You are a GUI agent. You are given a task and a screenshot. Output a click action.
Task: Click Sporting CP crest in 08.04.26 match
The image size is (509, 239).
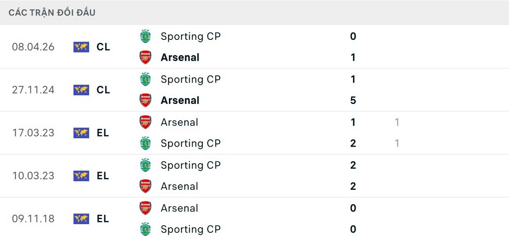coord(145,36)
